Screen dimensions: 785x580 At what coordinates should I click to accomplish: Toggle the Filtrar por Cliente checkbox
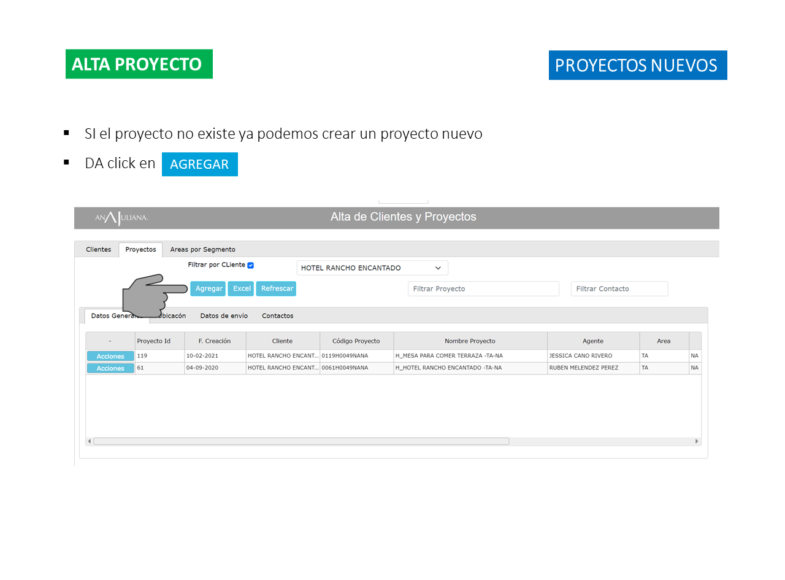250,265
